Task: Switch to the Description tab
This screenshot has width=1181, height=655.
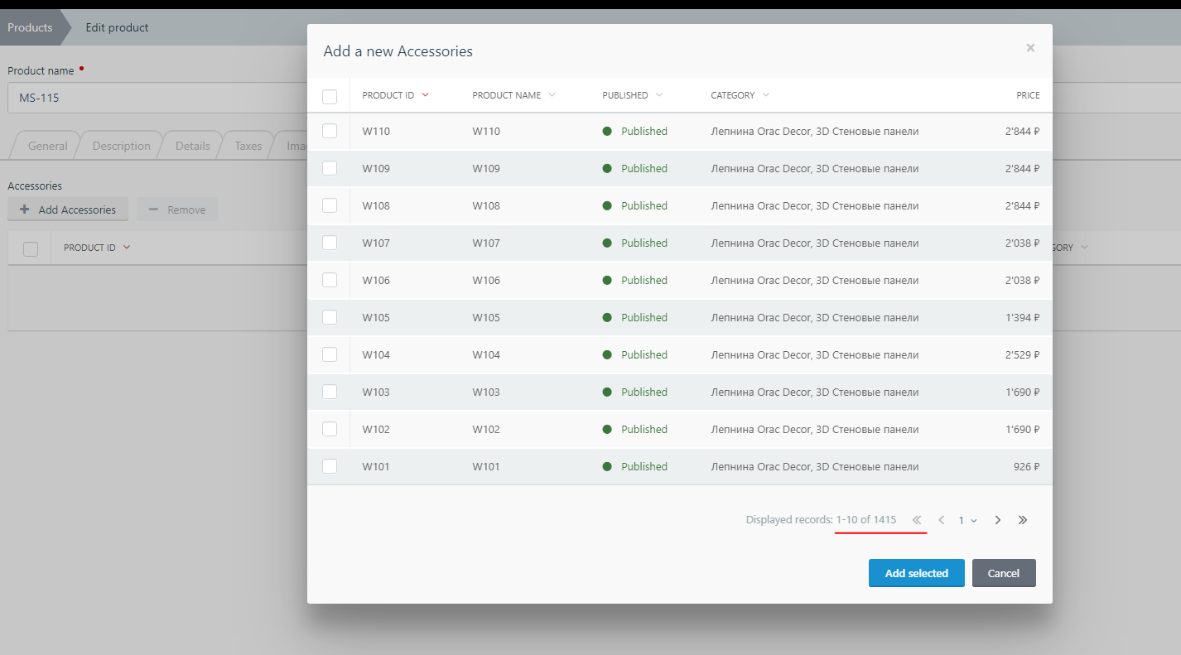Action: pos(121,145)
